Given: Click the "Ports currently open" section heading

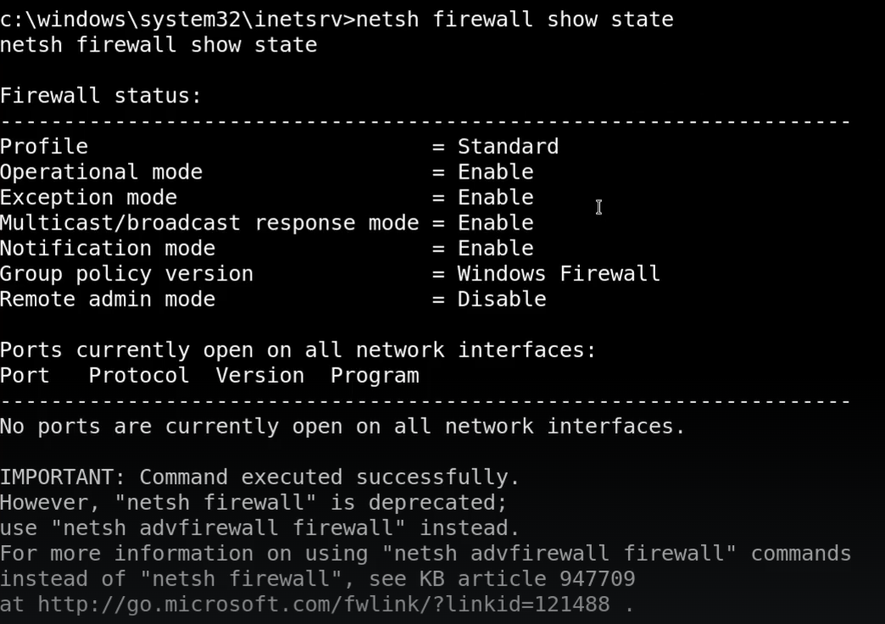Looking at the screenshot, I should pos(298,350).
